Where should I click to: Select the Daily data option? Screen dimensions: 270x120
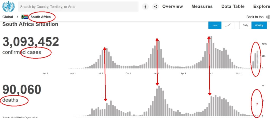[x=245, y=25]
